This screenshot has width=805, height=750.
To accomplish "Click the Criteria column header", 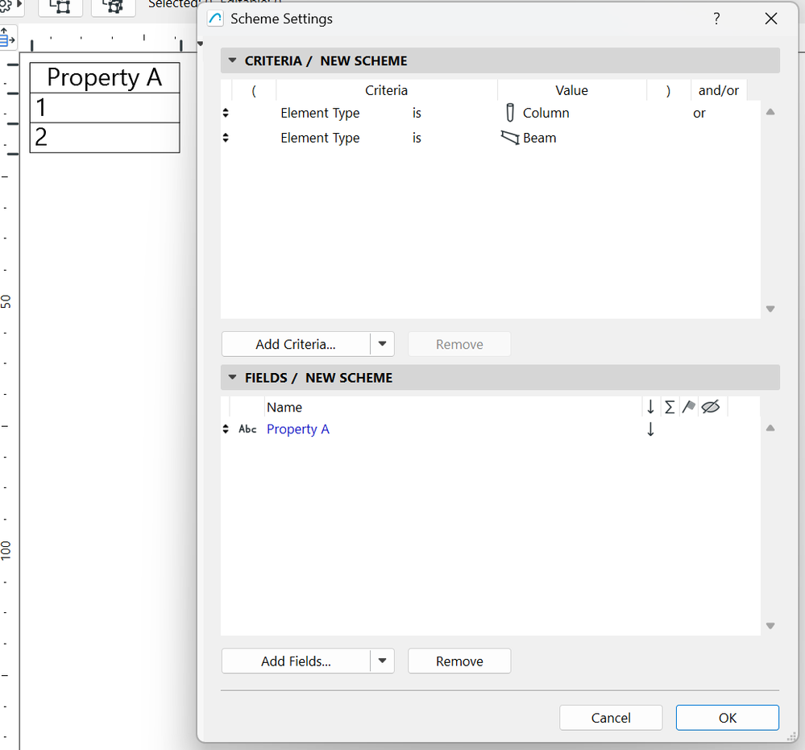I will 386,90.
